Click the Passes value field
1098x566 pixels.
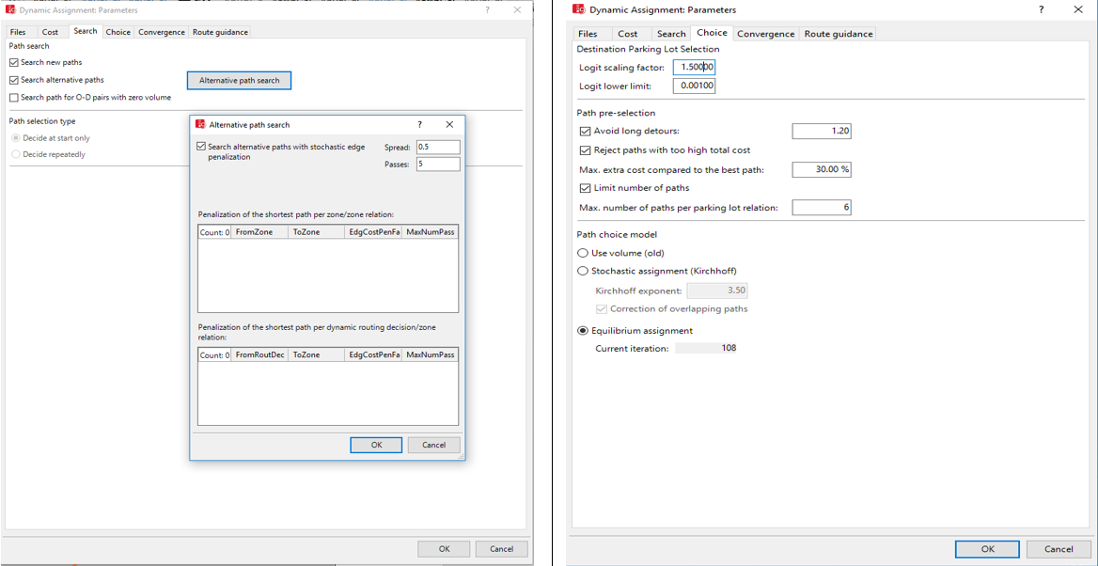click(438, 164)
